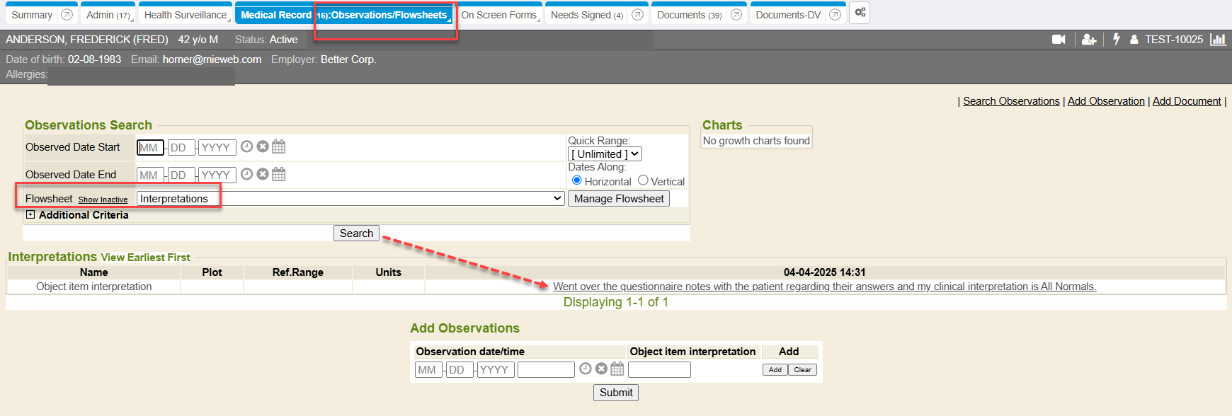Image resolution: width=1232 pixels, height=416 pixels.
Task: Click the Object item interpretation input field
Action: (x=658, y=369)
